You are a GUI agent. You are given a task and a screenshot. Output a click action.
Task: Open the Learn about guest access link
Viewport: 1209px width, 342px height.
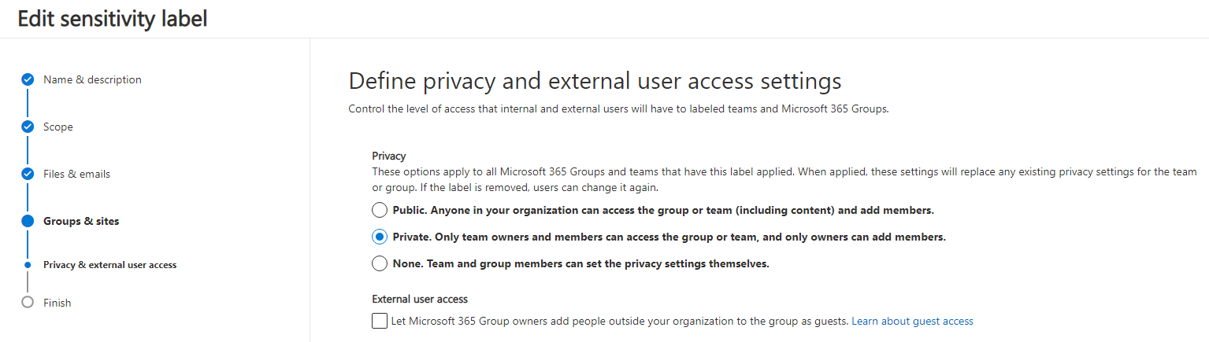click(912, 321)
